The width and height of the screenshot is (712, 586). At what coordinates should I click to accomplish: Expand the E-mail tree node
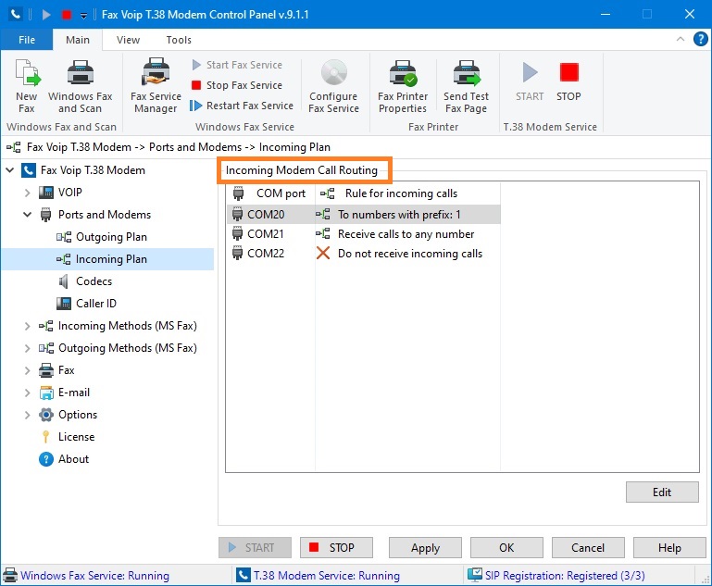tap(27, 393)
